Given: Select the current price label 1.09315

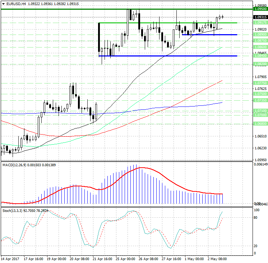Looking at the screenshot, I should (x=260, y=17).
